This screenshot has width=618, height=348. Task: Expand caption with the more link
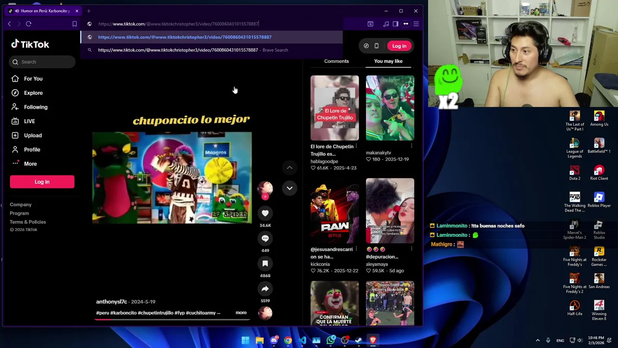point(241,313)
